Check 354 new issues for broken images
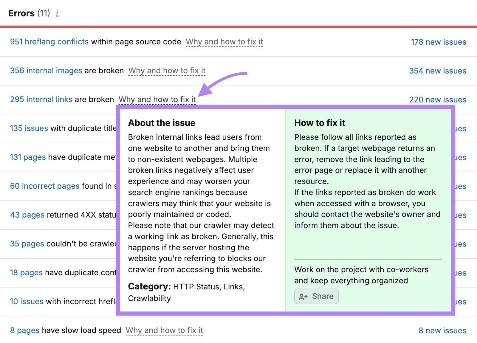477x343 pixels. coord(437,71)
